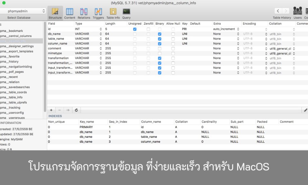
Task: Toggle Binary checkbox for transformation field
Action: pos(159,58)
